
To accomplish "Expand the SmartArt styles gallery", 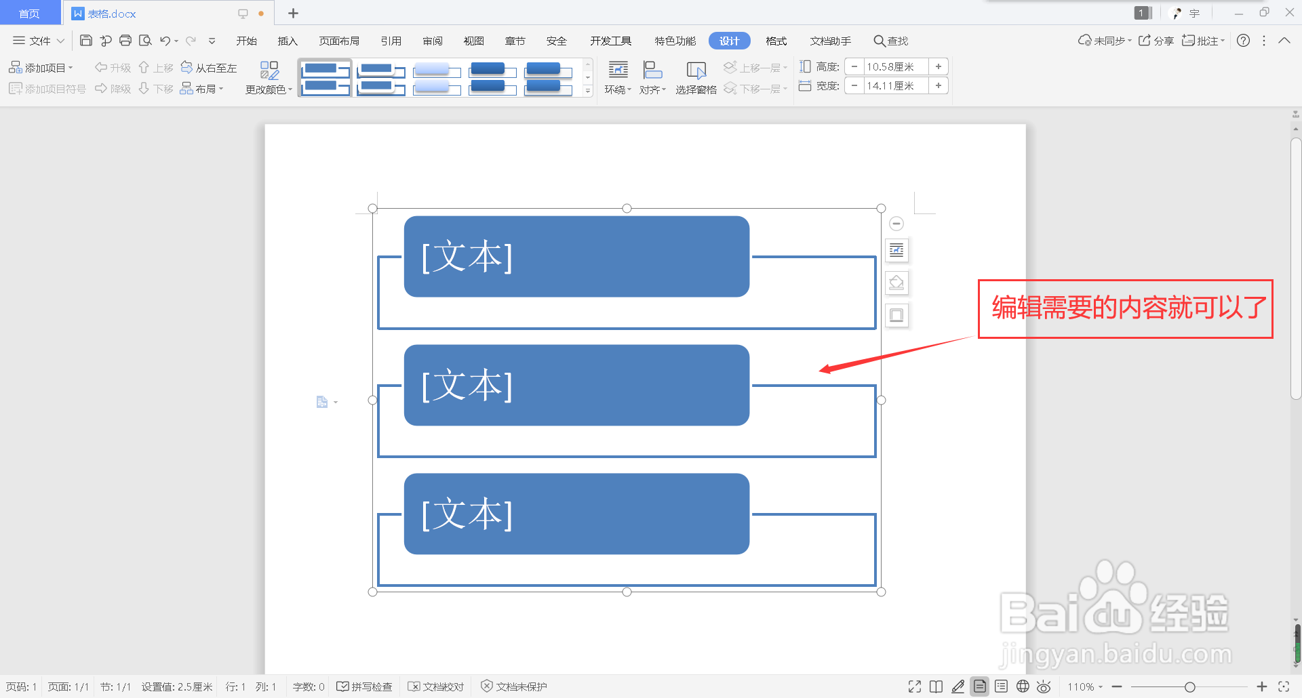I will [588, 90].
